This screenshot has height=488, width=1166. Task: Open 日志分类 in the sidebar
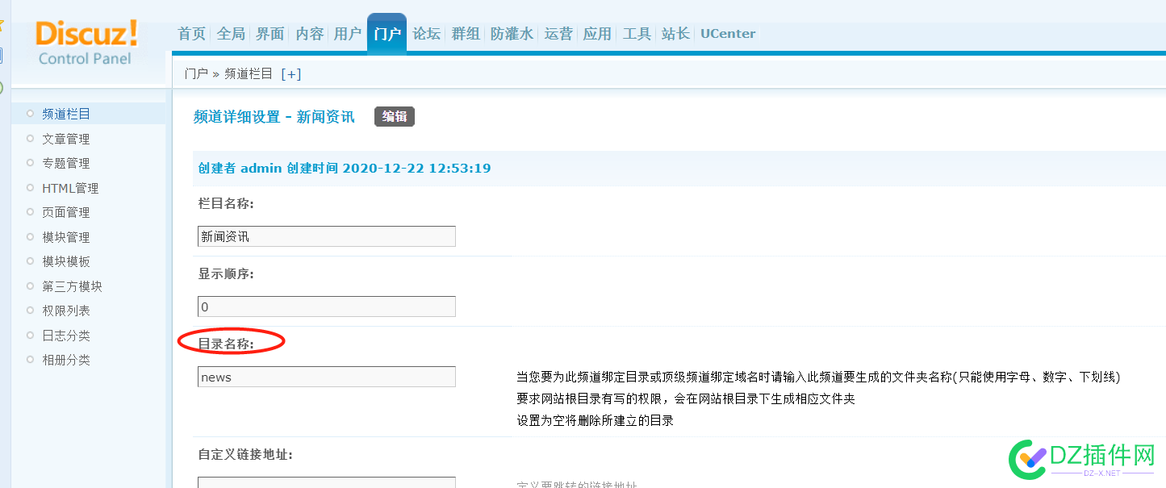tap(66, 336)
